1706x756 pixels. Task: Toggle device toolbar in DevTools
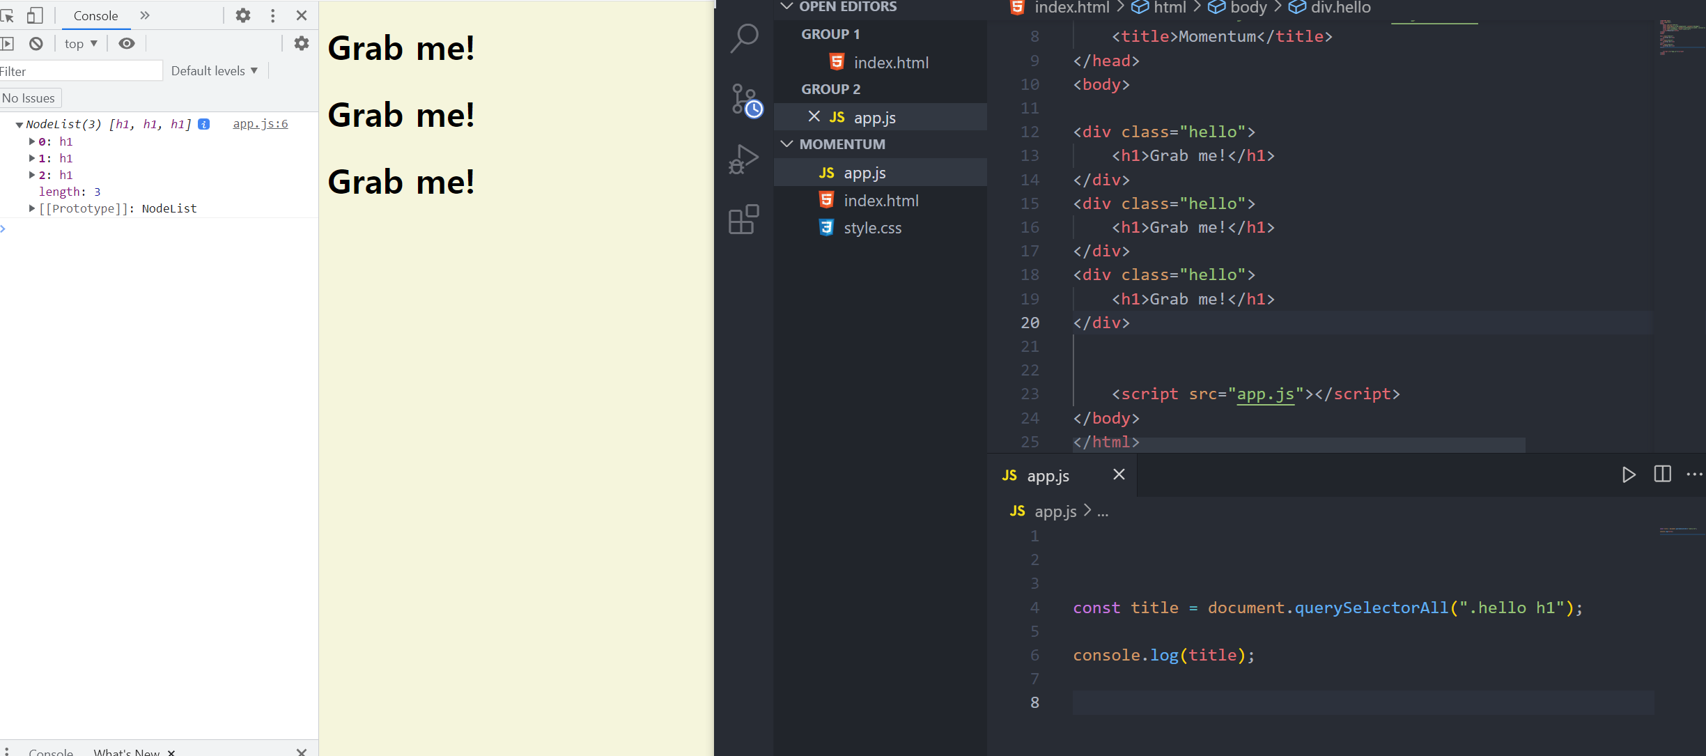tap(34, 15)
